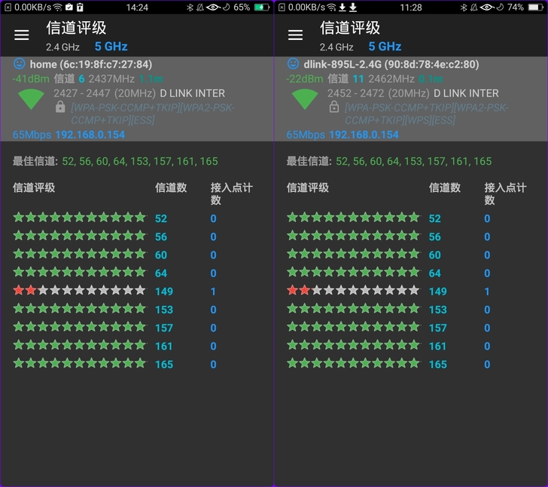Click the lock icon under the home network
This screenshot has width=548, height=487.
coord(60,108)
